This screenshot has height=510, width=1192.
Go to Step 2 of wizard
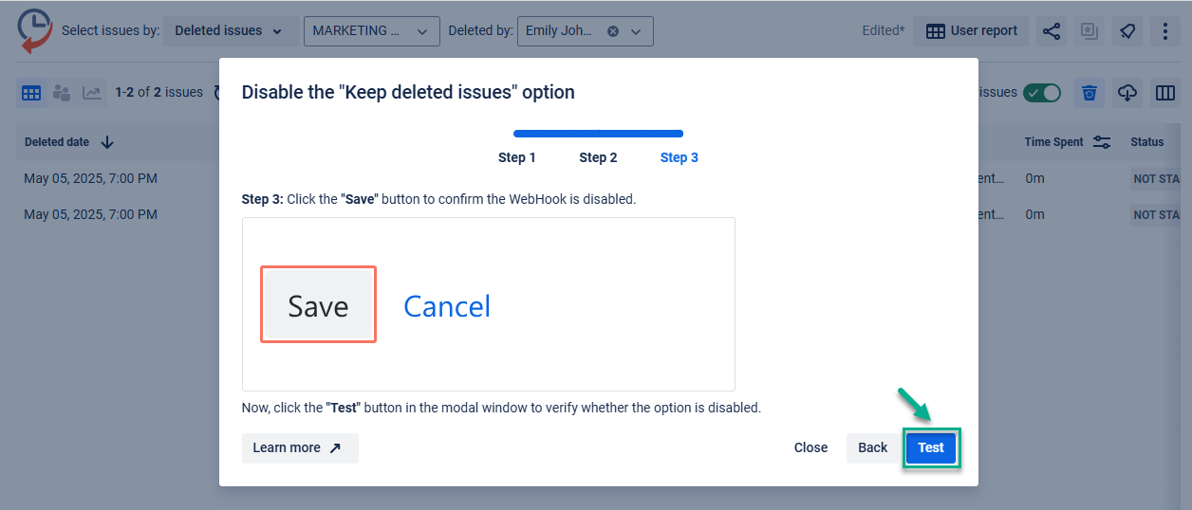pos(598,157)
